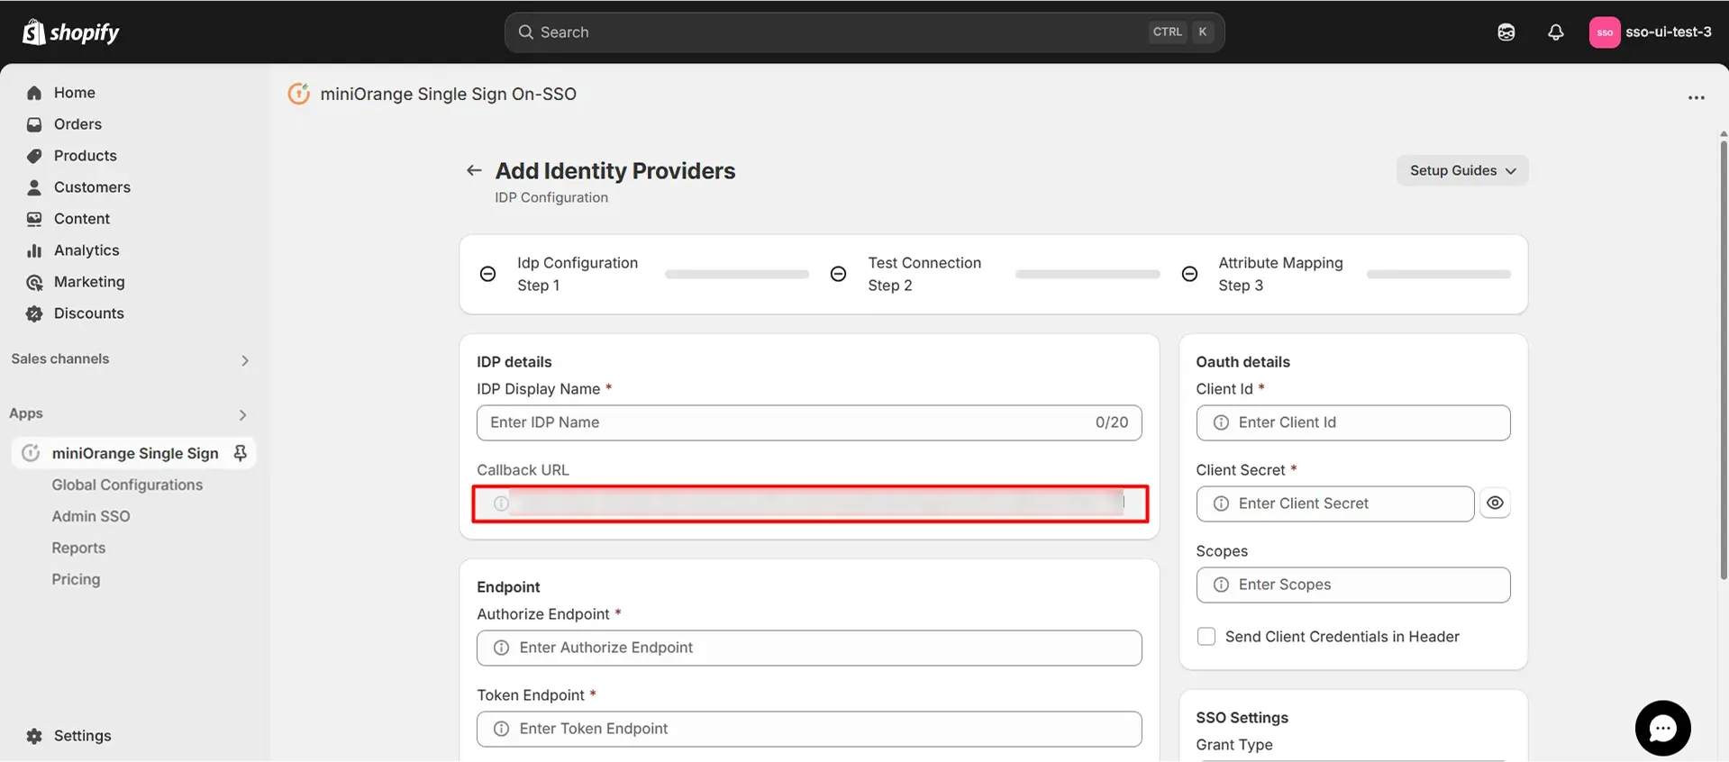Click the Analytics bar chart icon
This screenshot has width=1729, height=762.
point(34,250)
